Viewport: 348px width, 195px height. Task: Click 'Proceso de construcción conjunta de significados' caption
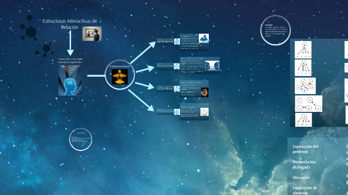click(x=70, y=60)
